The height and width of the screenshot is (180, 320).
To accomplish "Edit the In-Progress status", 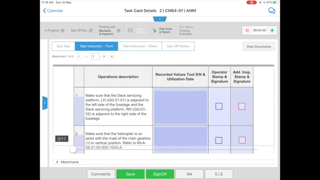I will 63,30.
